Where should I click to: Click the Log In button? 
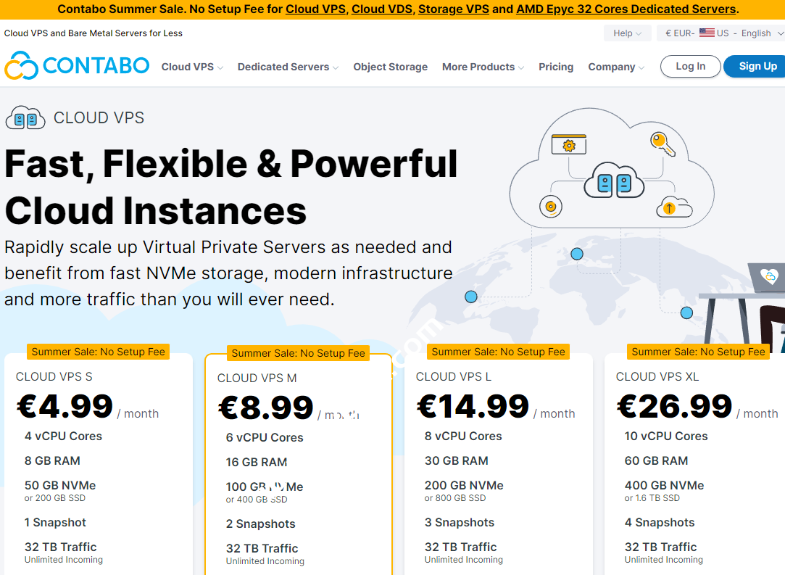tap(690, 67)
